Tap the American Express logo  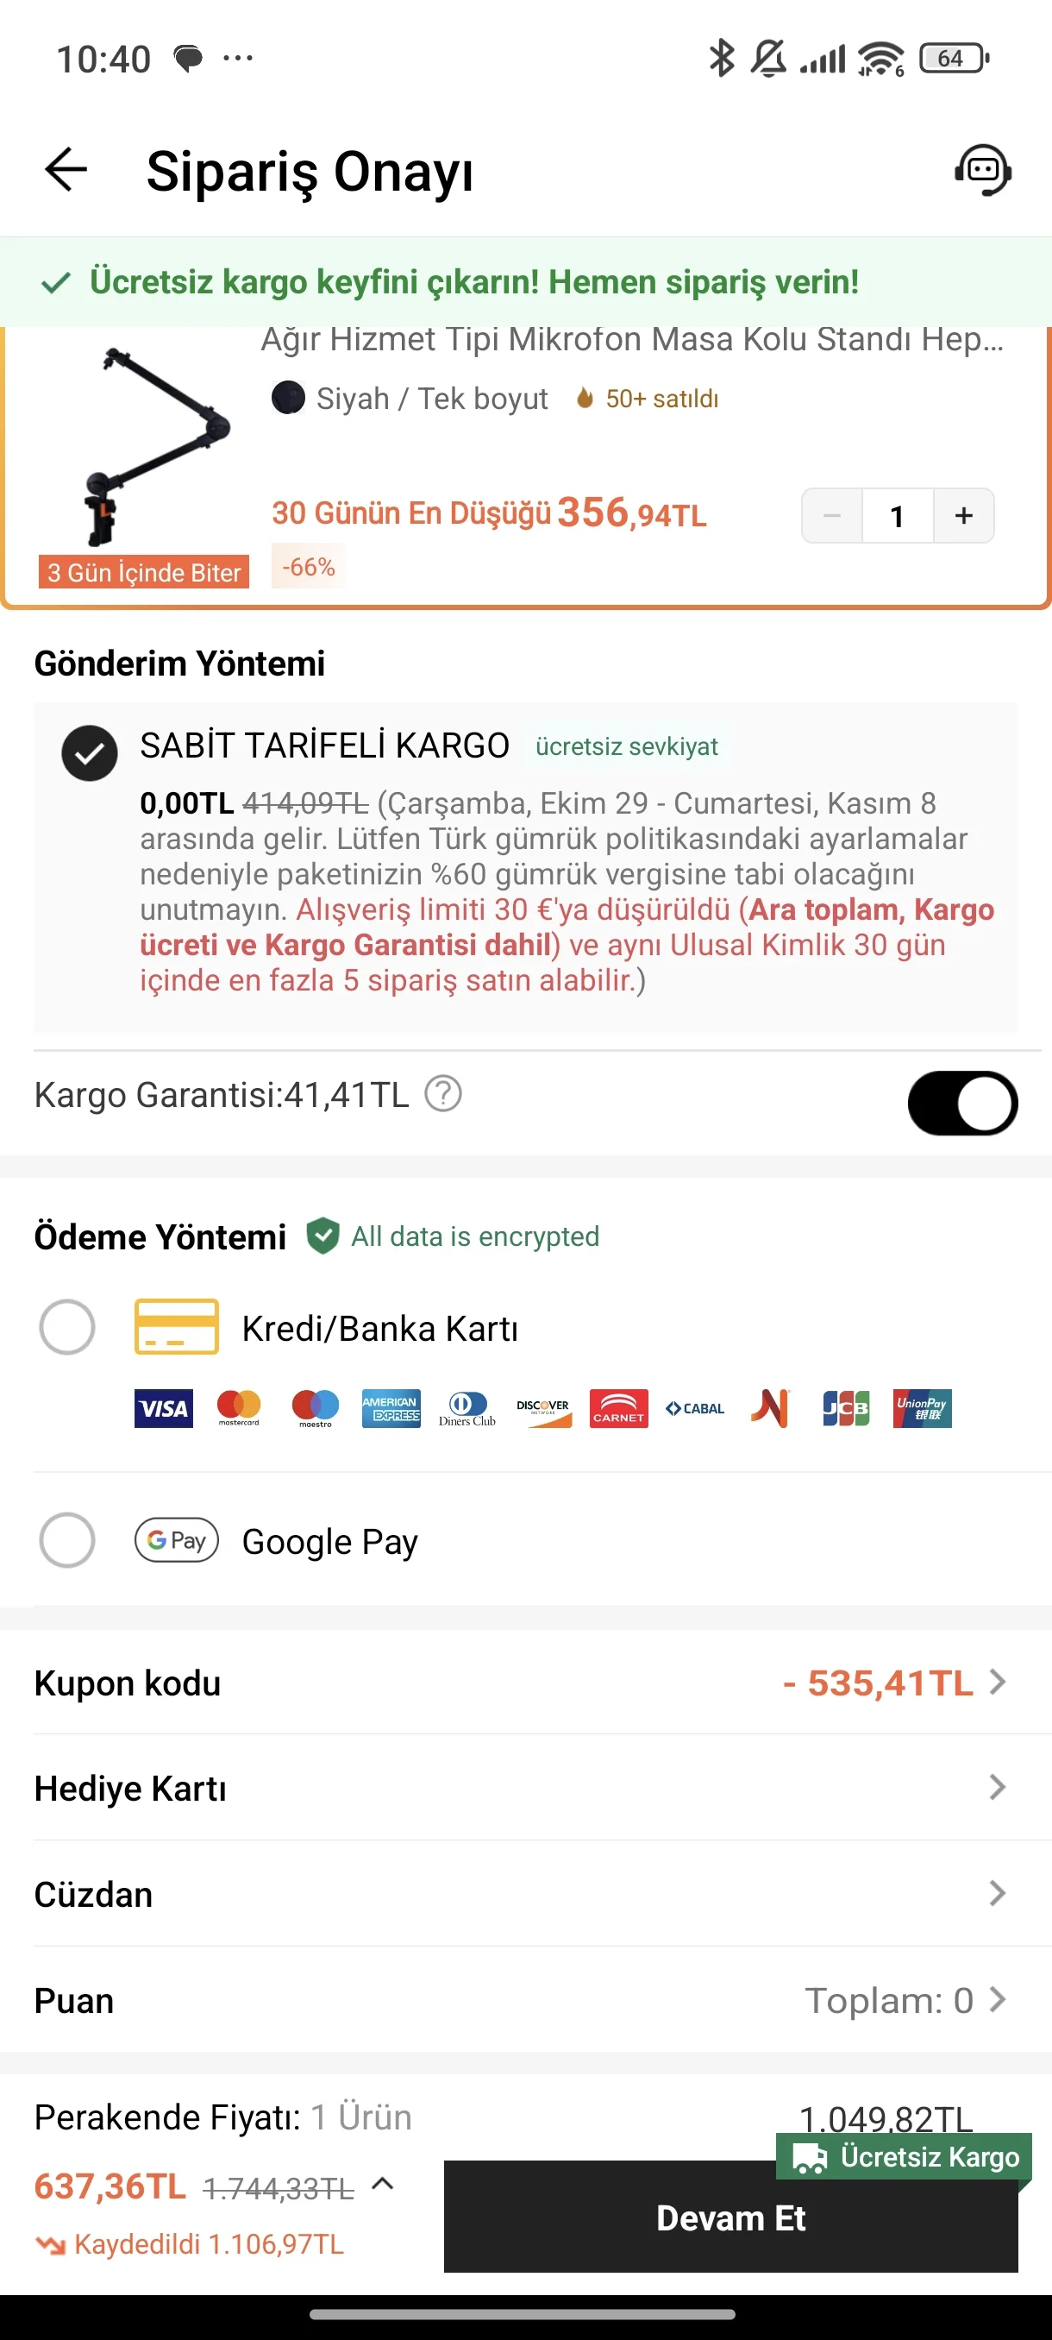click(391, 1408)
